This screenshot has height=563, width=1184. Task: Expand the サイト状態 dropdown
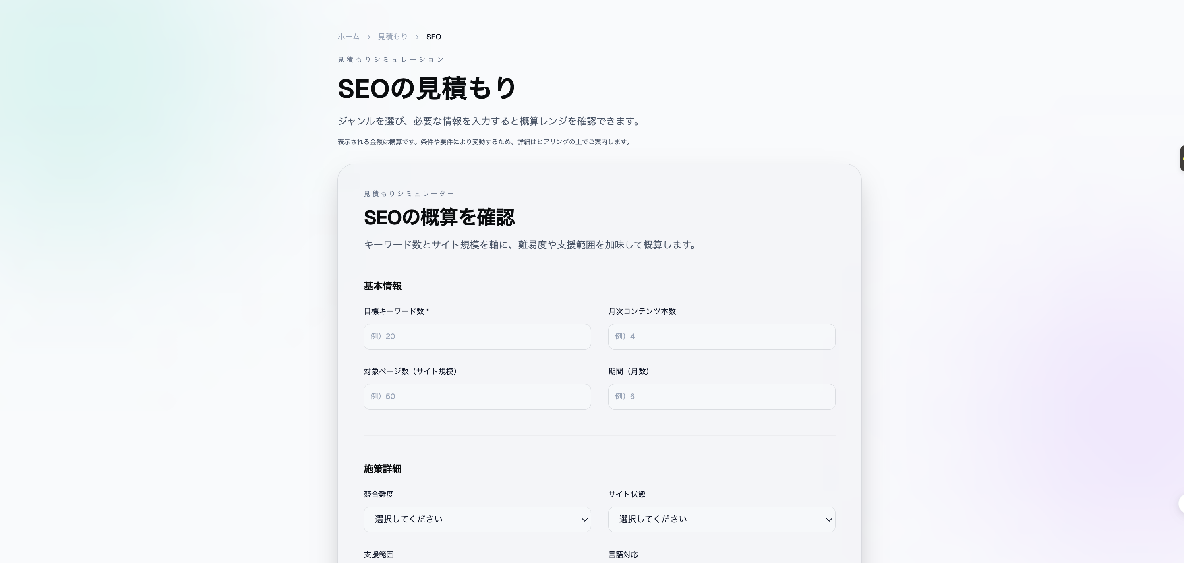[721, 520]
